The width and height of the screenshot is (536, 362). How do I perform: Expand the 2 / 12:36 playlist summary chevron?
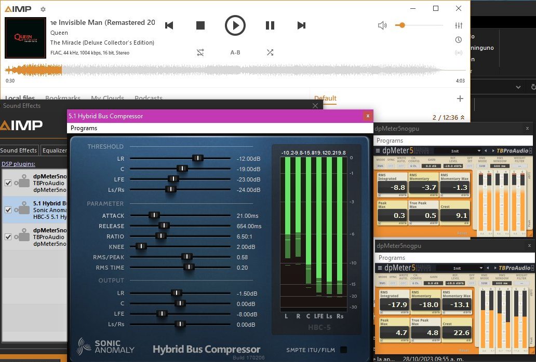click(x=462, y=117)
